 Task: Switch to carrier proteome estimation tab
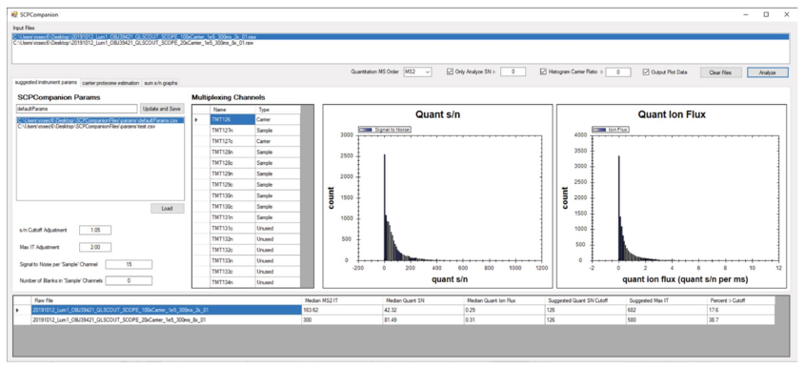111,82
